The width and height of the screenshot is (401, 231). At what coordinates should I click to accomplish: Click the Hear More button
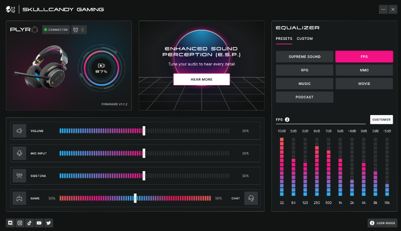[x=202, y=79]
